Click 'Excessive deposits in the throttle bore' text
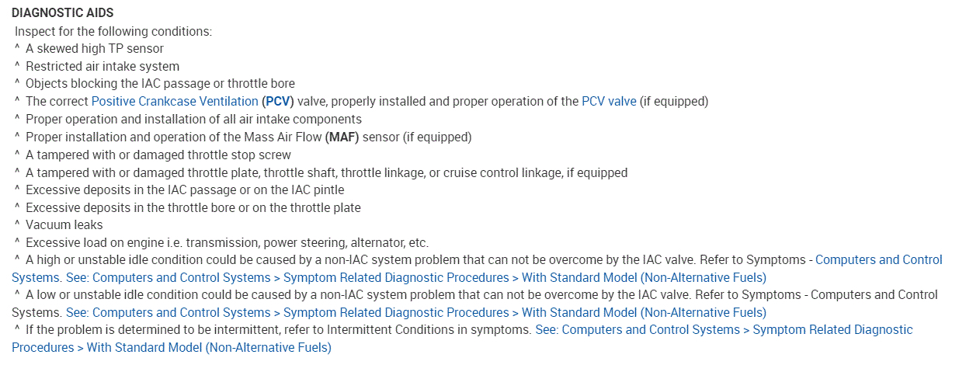This screenshot has width=966, height=372. pyautogui.click(x=193, y=207)
